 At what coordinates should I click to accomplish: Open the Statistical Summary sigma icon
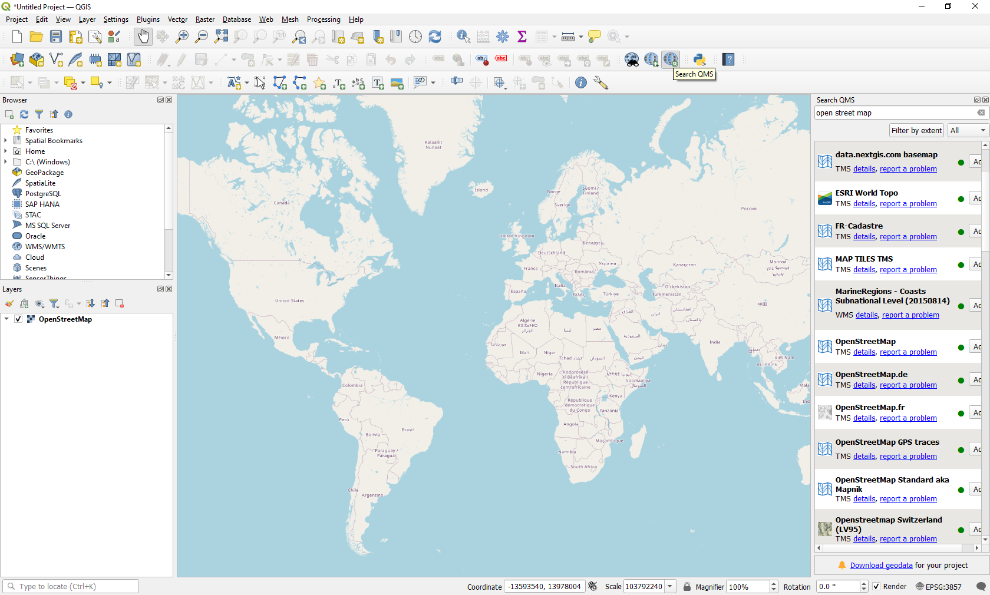tap(522, 37)
